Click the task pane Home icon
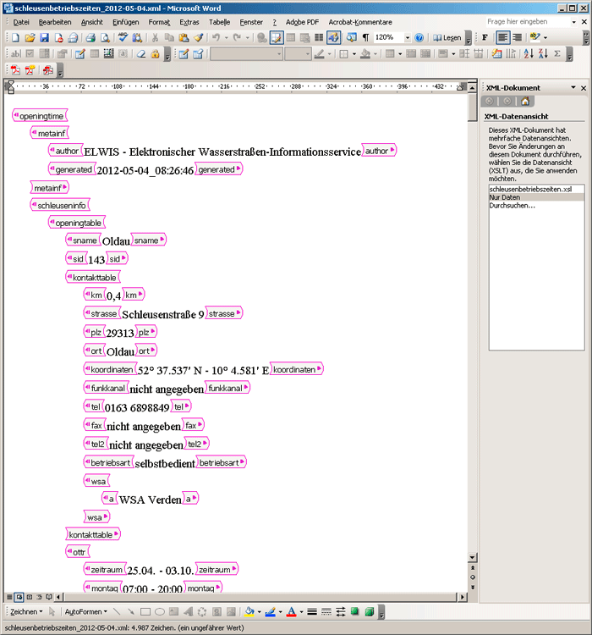Viewport: 592px width, 635px height. (x=525, y=102)
